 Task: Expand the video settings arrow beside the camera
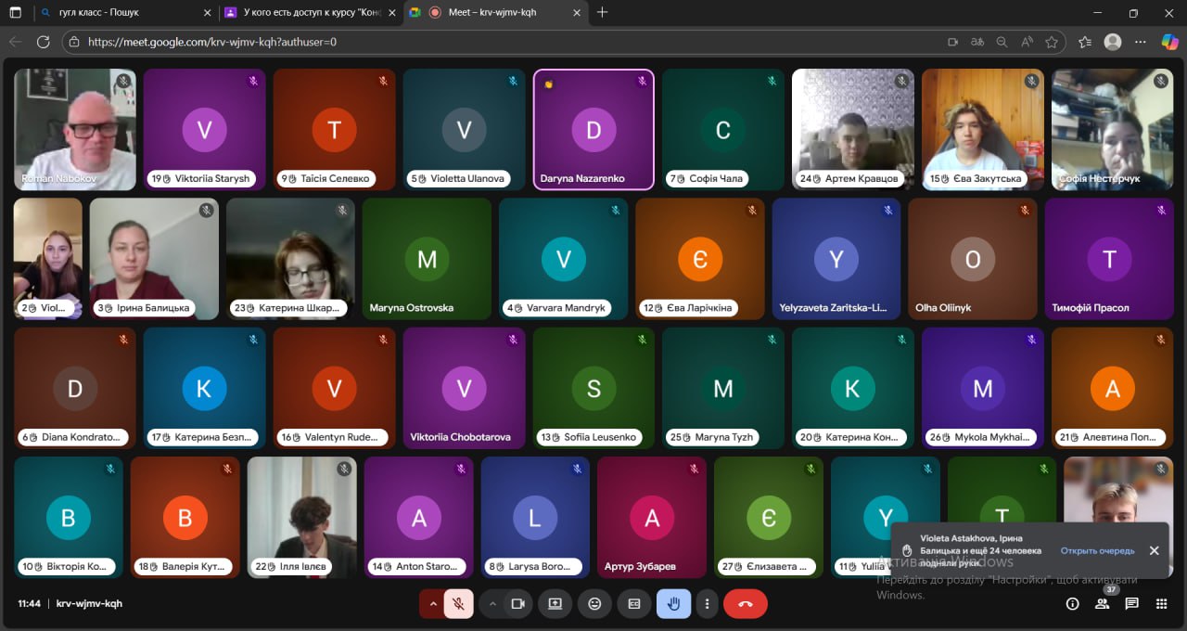pyautogui.click(x=492, y=603)
